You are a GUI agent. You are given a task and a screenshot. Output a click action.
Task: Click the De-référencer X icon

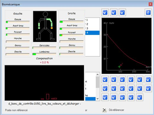click(x=104, y=110)
